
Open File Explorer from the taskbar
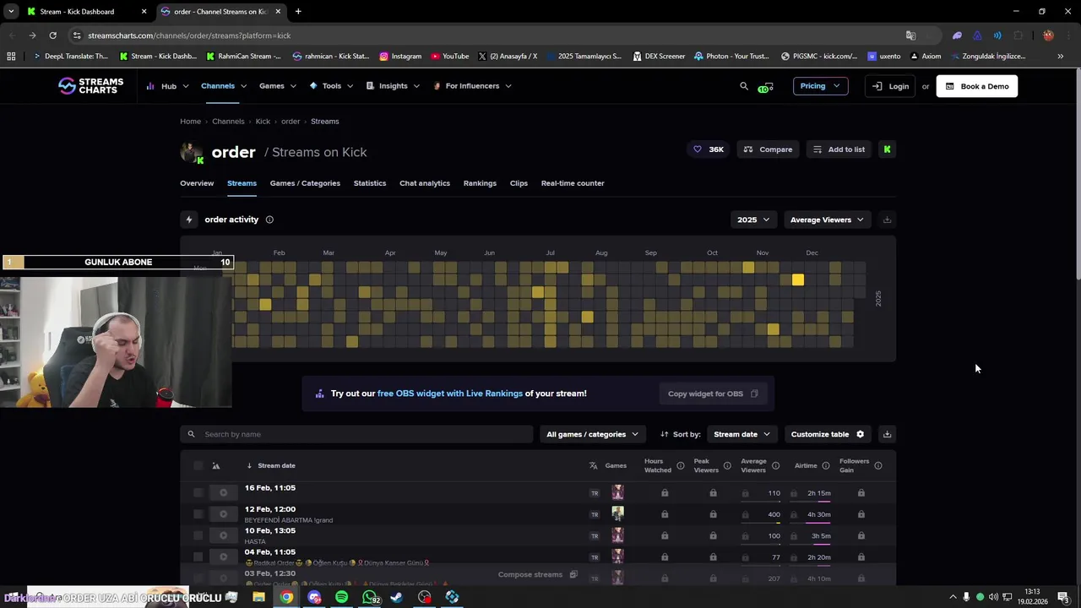pyautogui.click(x=258, y=597)
